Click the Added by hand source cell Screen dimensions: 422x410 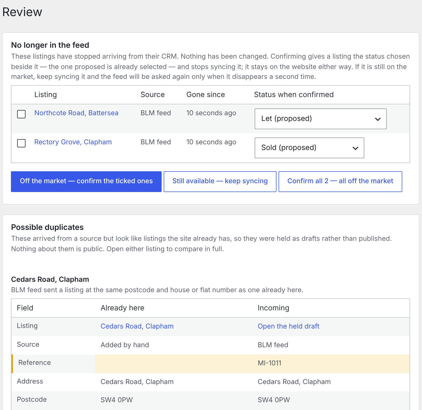click(125, 345)
